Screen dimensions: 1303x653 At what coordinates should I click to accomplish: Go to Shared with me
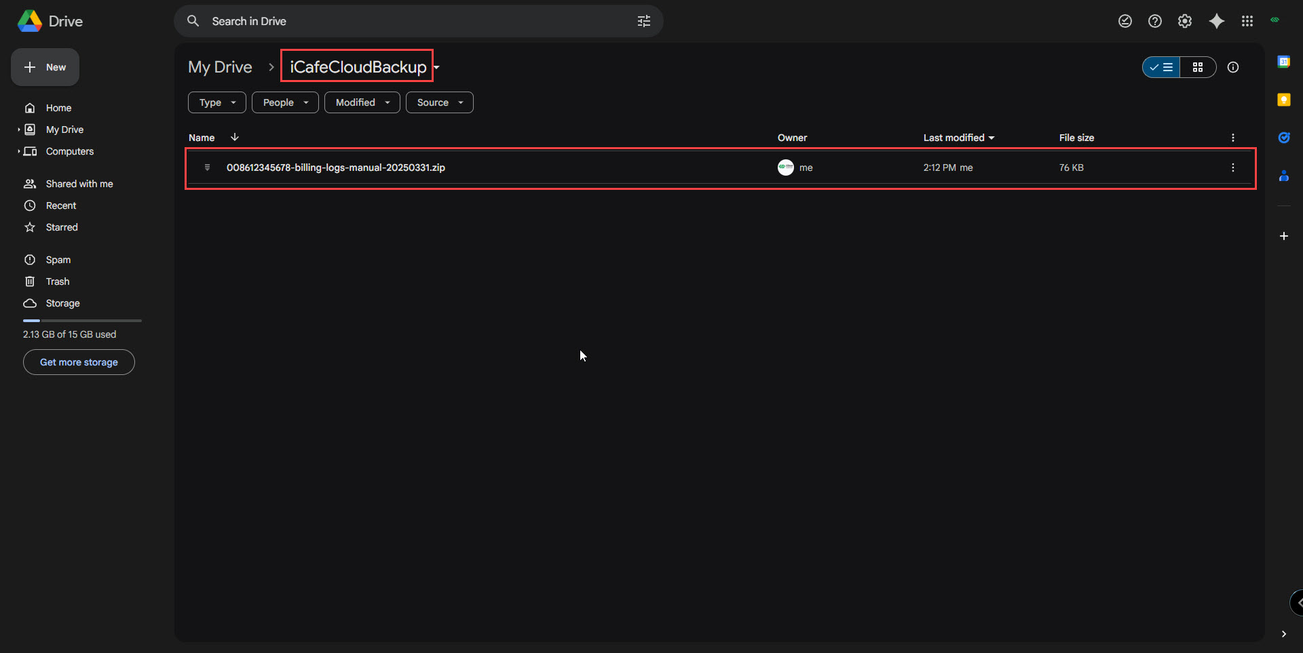coord(79,184)
